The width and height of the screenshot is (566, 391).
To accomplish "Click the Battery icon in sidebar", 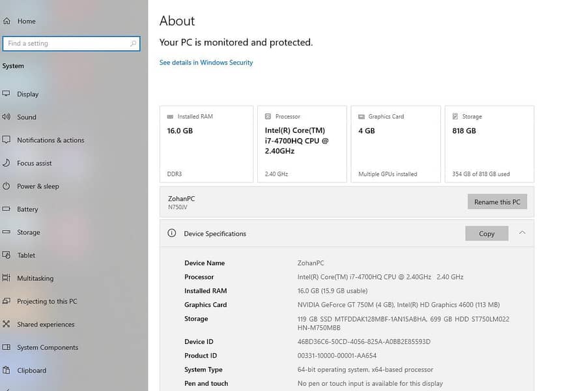I will pos(6,209).
